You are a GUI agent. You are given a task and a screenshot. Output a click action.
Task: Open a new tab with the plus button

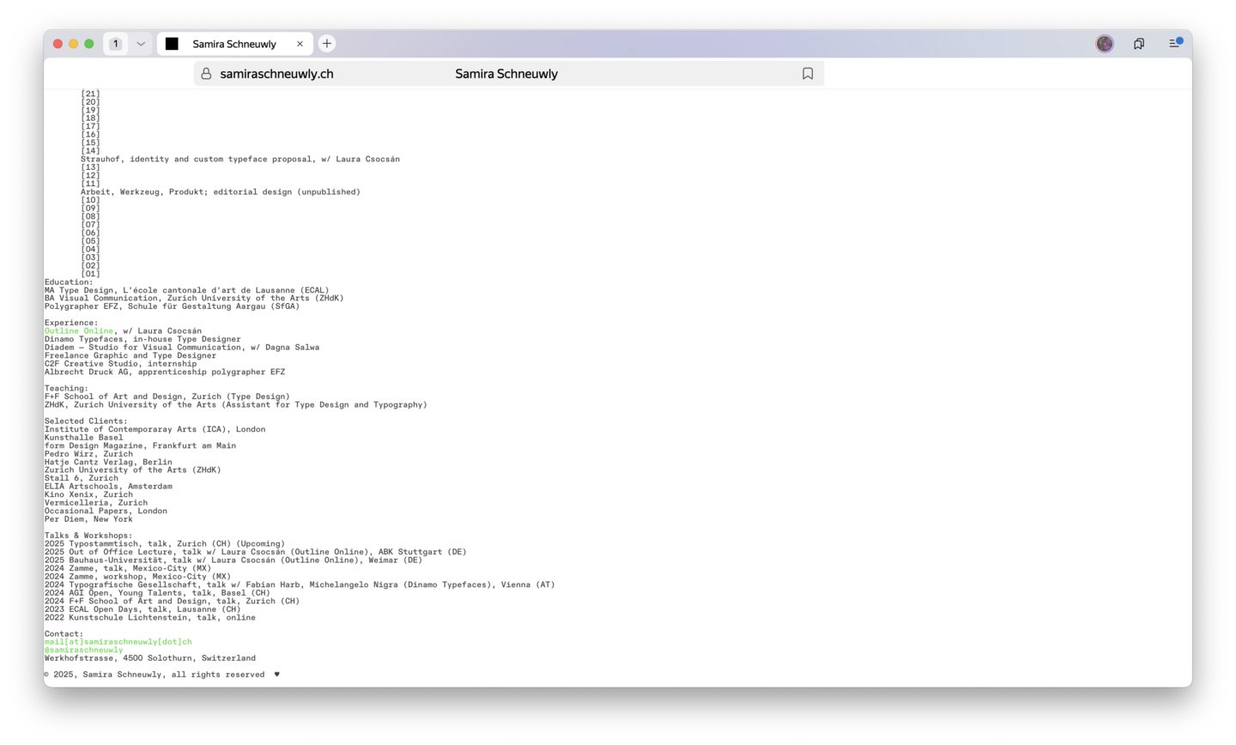pyautogui.click(x=327, y=44)
